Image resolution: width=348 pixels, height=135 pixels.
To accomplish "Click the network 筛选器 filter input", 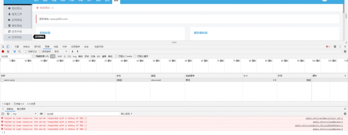I will point(15,57).
